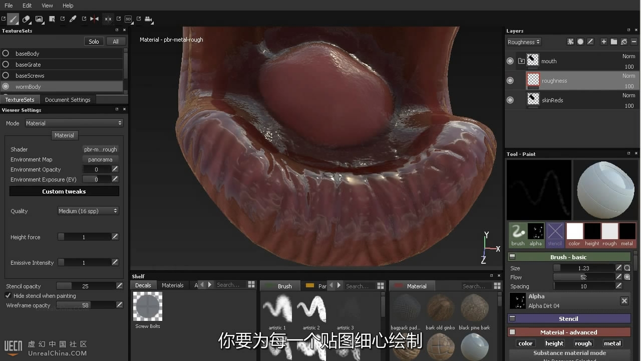Add a new layer with plus icon

click(x=604, y=42)
